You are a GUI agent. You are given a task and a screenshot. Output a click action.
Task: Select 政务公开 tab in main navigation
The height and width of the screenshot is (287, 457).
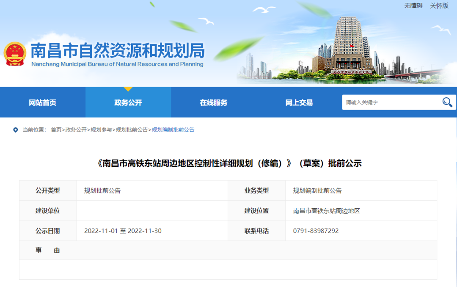click(128, 102)
